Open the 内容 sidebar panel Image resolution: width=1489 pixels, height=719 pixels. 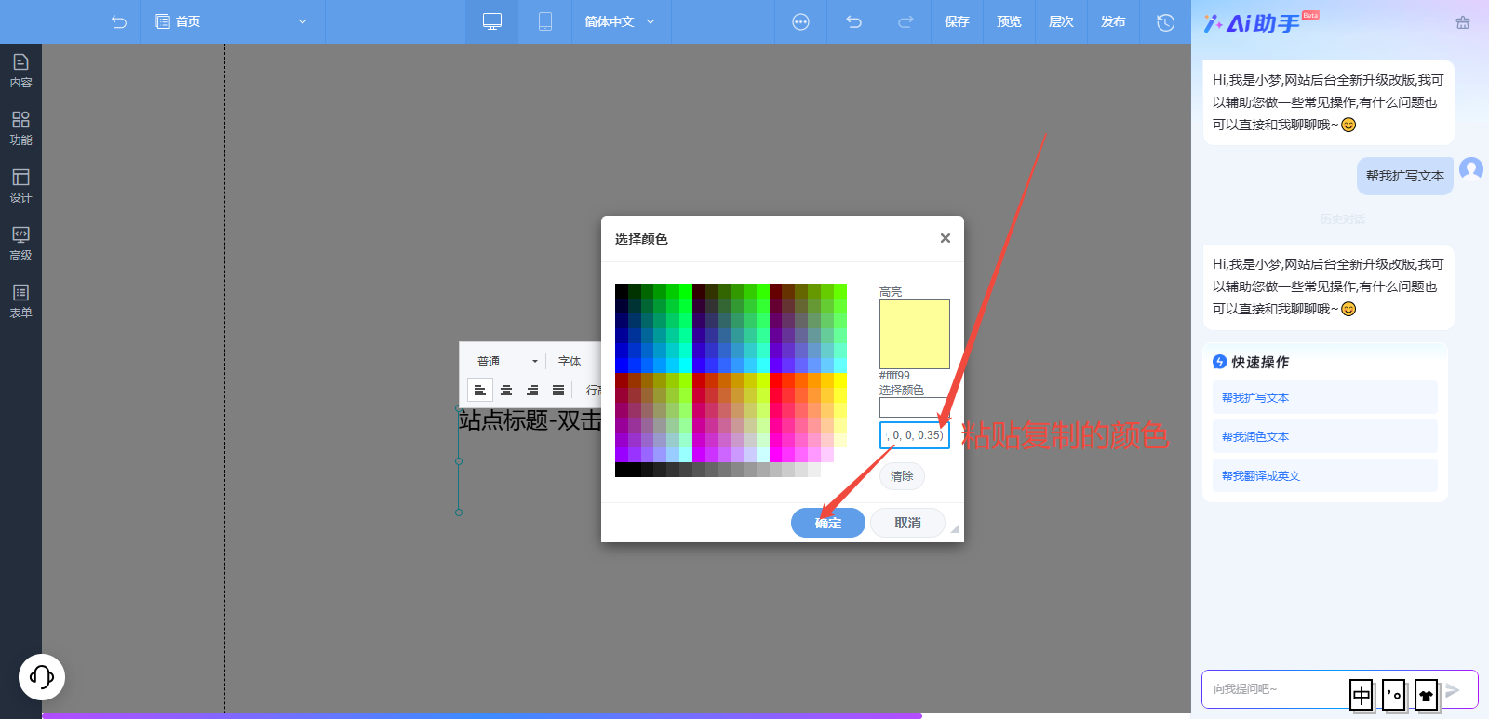(x=20, y=71)
